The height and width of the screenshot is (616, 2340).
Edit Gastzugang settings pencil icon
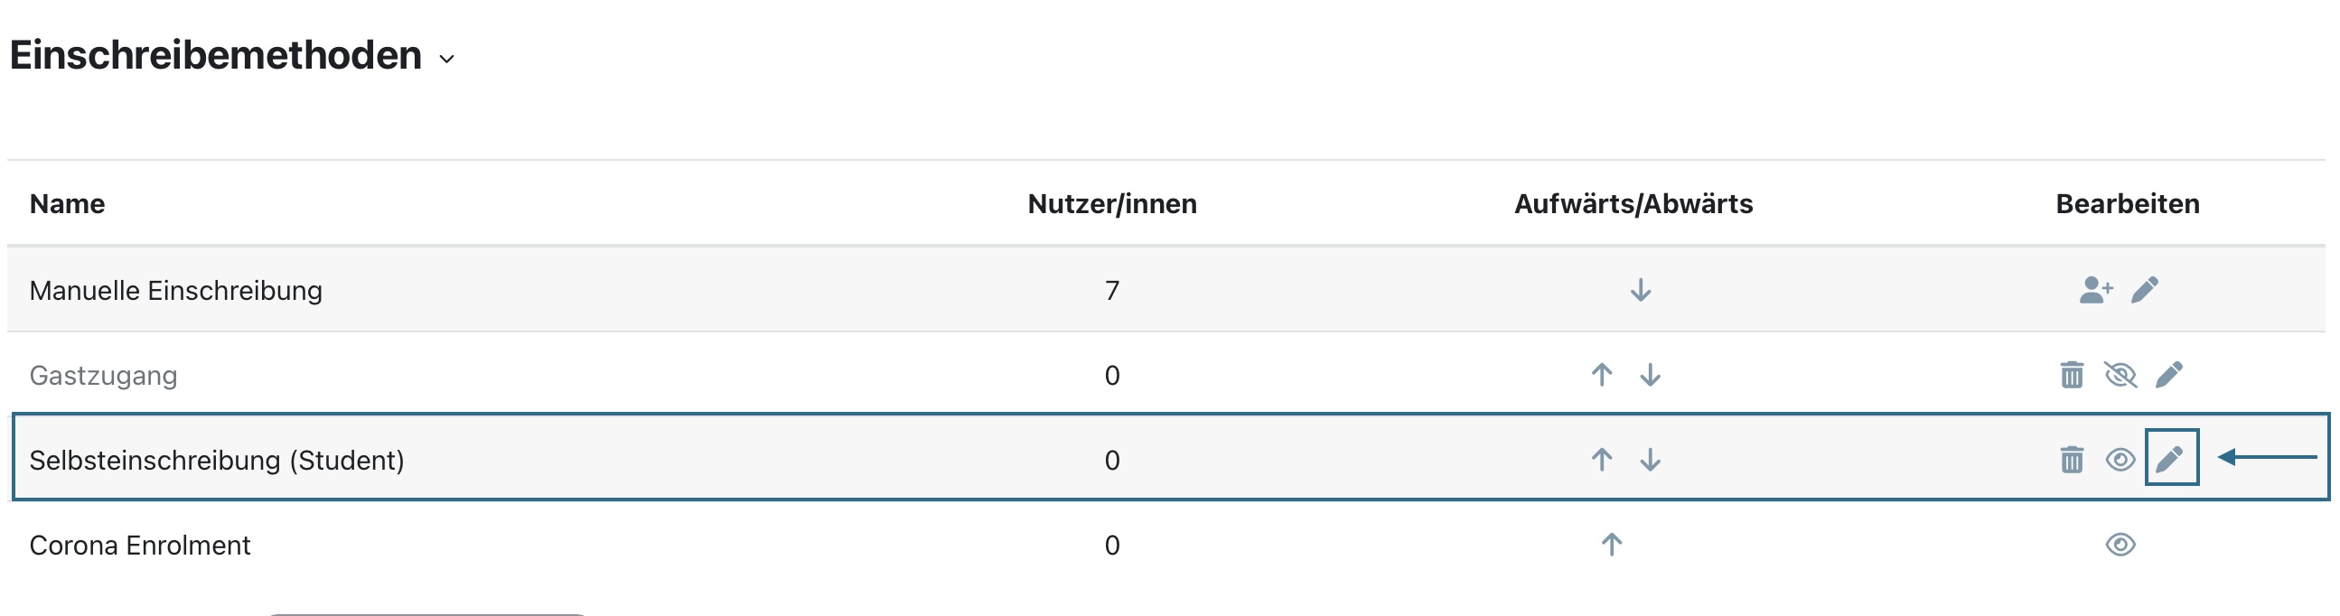tap(2169, 374)
